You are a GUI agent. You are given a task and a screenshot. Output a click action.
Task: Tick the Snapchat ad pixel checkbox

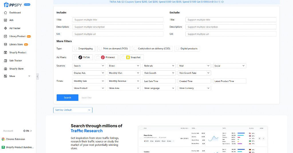click(123, 57)
